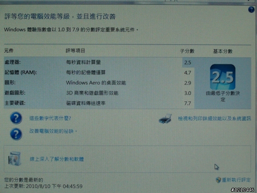257x193 pixels.
Task: Click the Windows 體驗指數 description sentence
Action: tap(71, 30)
